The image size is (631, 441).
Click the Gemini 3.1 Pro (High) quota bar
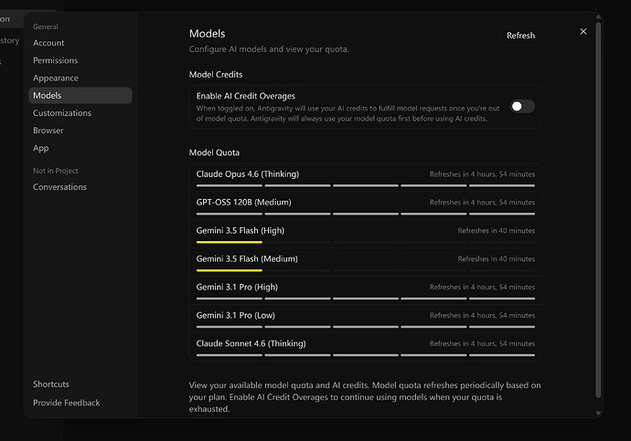[x=366, y=299]
